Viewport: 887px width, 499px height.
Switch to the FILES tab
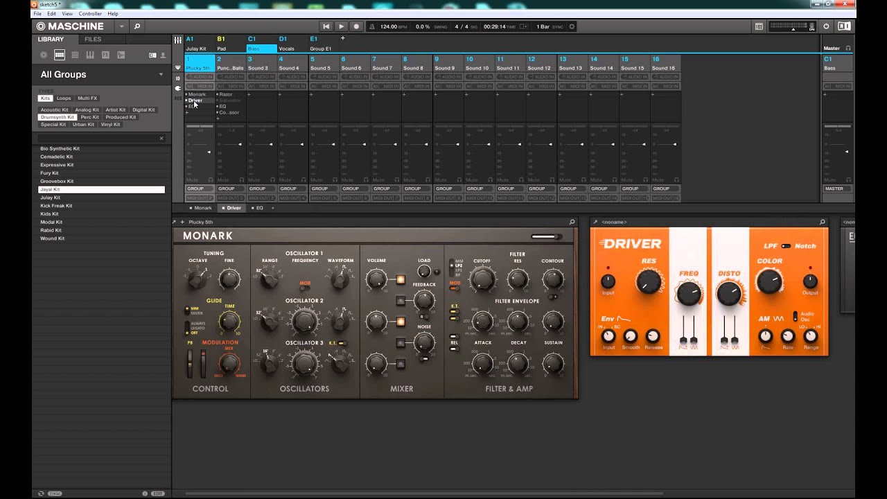pyautogui.click(x=93, y=40)
